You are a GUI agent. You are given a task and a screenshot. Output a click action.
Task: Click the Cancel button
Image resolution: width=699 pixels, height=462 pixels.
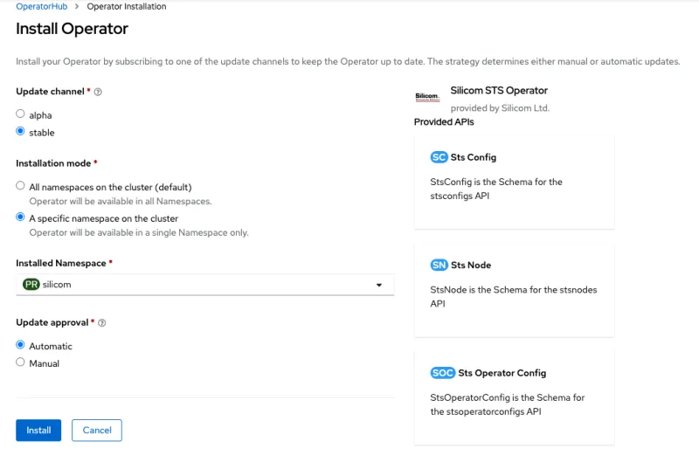[x=97, y=430]
